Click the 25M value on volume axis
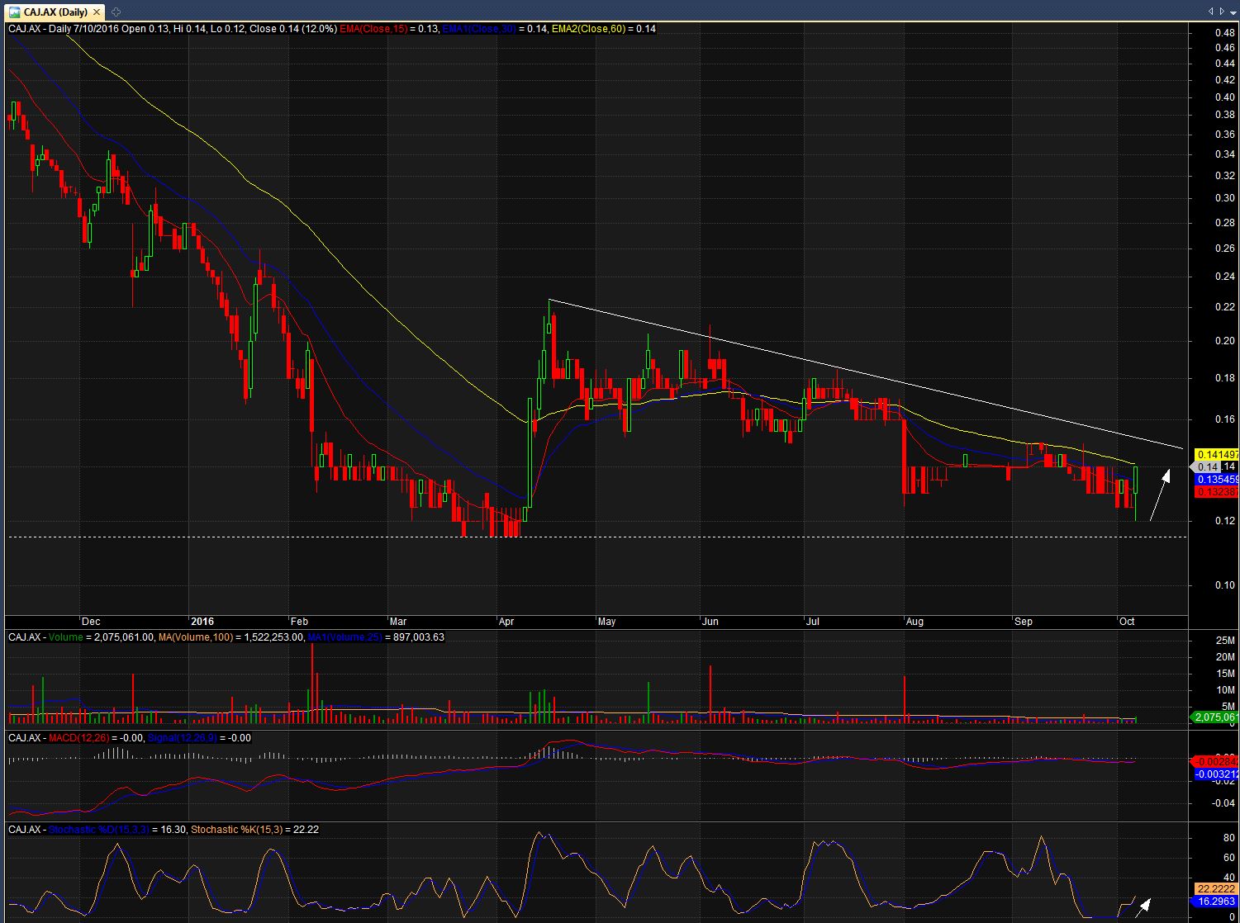1240x923 pixels. coord(1225,641)
